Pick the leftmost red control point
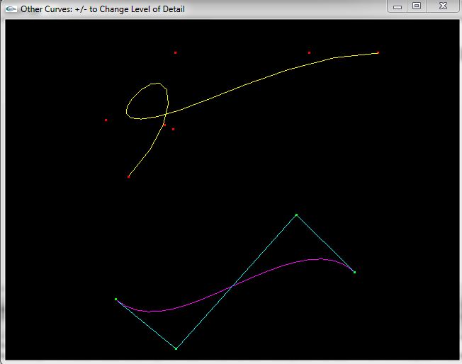Viewport: 462px width, 364px height. (x=106, y=120)
